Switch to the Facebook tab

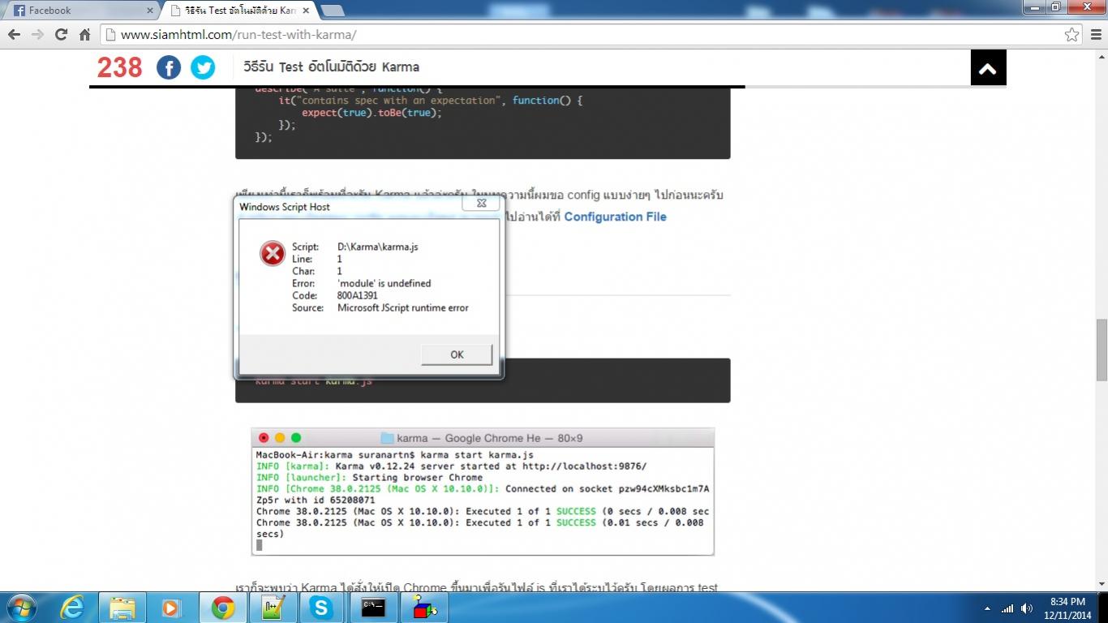pyautogui.click(x=81, y=11)
